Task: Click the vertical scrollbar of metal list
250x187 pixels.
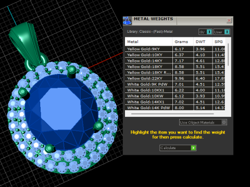Action: tap(228, 55)
